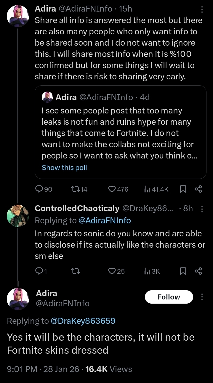Open more options on ControlledChaoticaly's reply
Image resolution: width=213 pixels, height=383 pixels.
(x=202, y=209)
